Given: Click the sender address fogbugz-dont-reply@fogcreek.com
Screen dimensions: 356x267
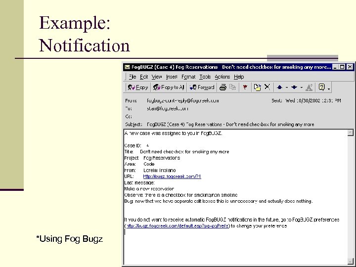Looking at the screenshot, I should pos(183,100).
